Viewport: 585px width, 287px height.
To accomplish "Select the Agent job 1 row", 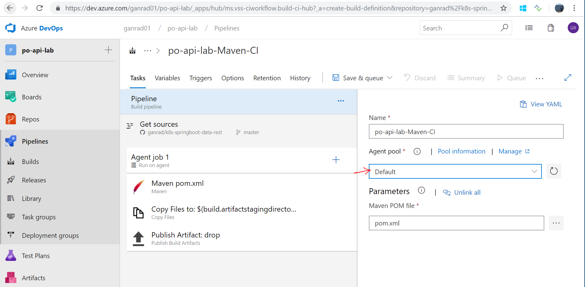I will point(242,160).
